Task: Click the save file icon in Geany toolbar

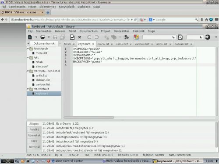Action: tap(55, 37)
